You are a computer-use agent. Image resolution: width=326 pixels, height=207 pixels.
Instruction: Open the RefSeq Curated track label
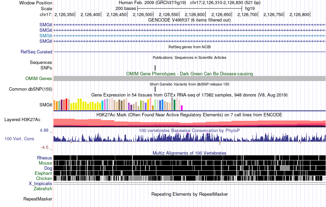[x=36, y=52]
